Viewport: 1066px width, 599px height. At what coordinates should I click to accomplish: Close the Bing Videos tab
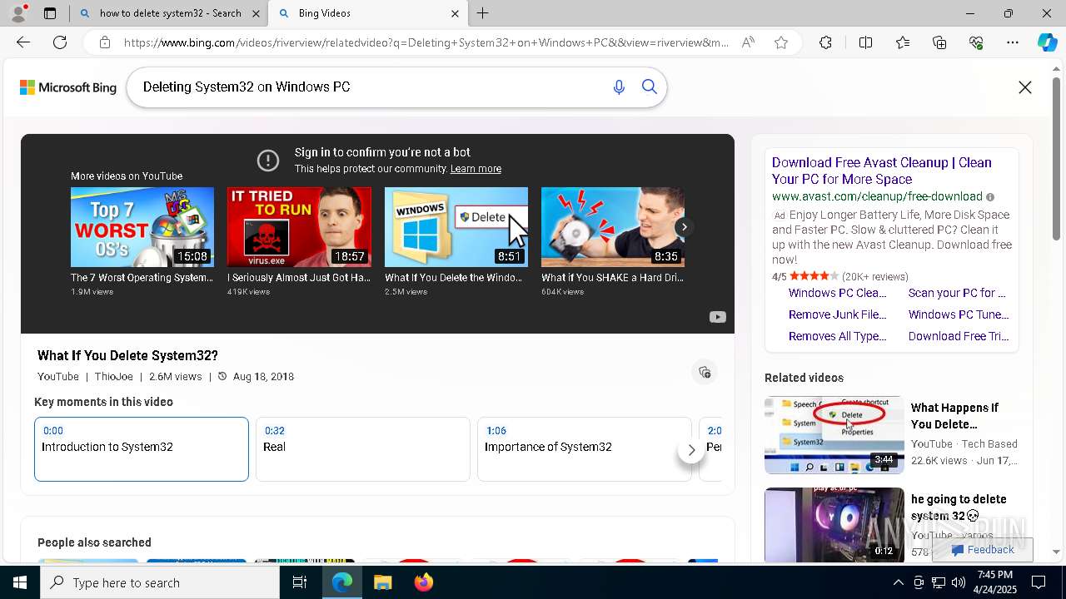coord(455,13)
